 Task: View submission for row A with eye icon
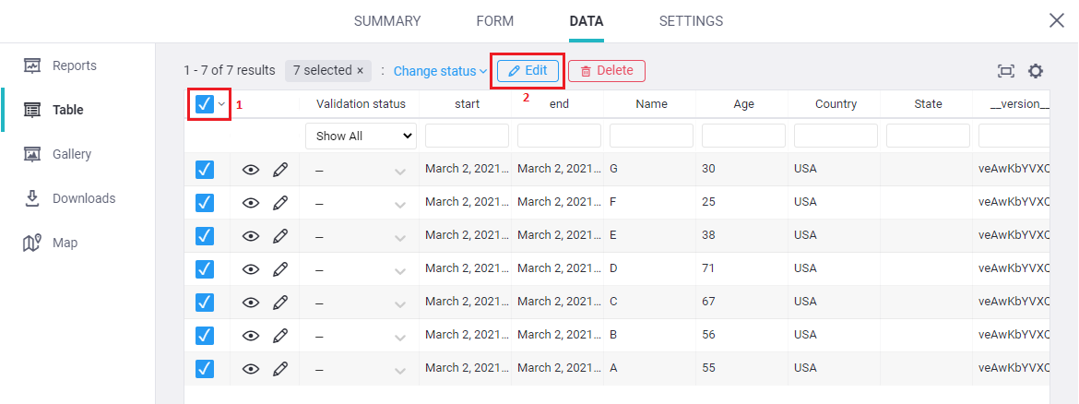pyautogui.click(x=251, y=369)
